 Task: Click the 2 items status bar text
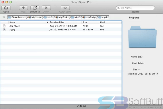coord(81,106)
